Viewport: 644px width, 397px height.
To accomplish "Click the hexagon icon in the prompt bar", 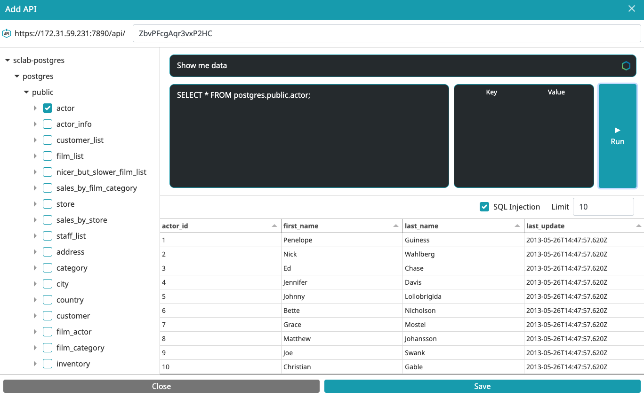I will click(626, 66).
